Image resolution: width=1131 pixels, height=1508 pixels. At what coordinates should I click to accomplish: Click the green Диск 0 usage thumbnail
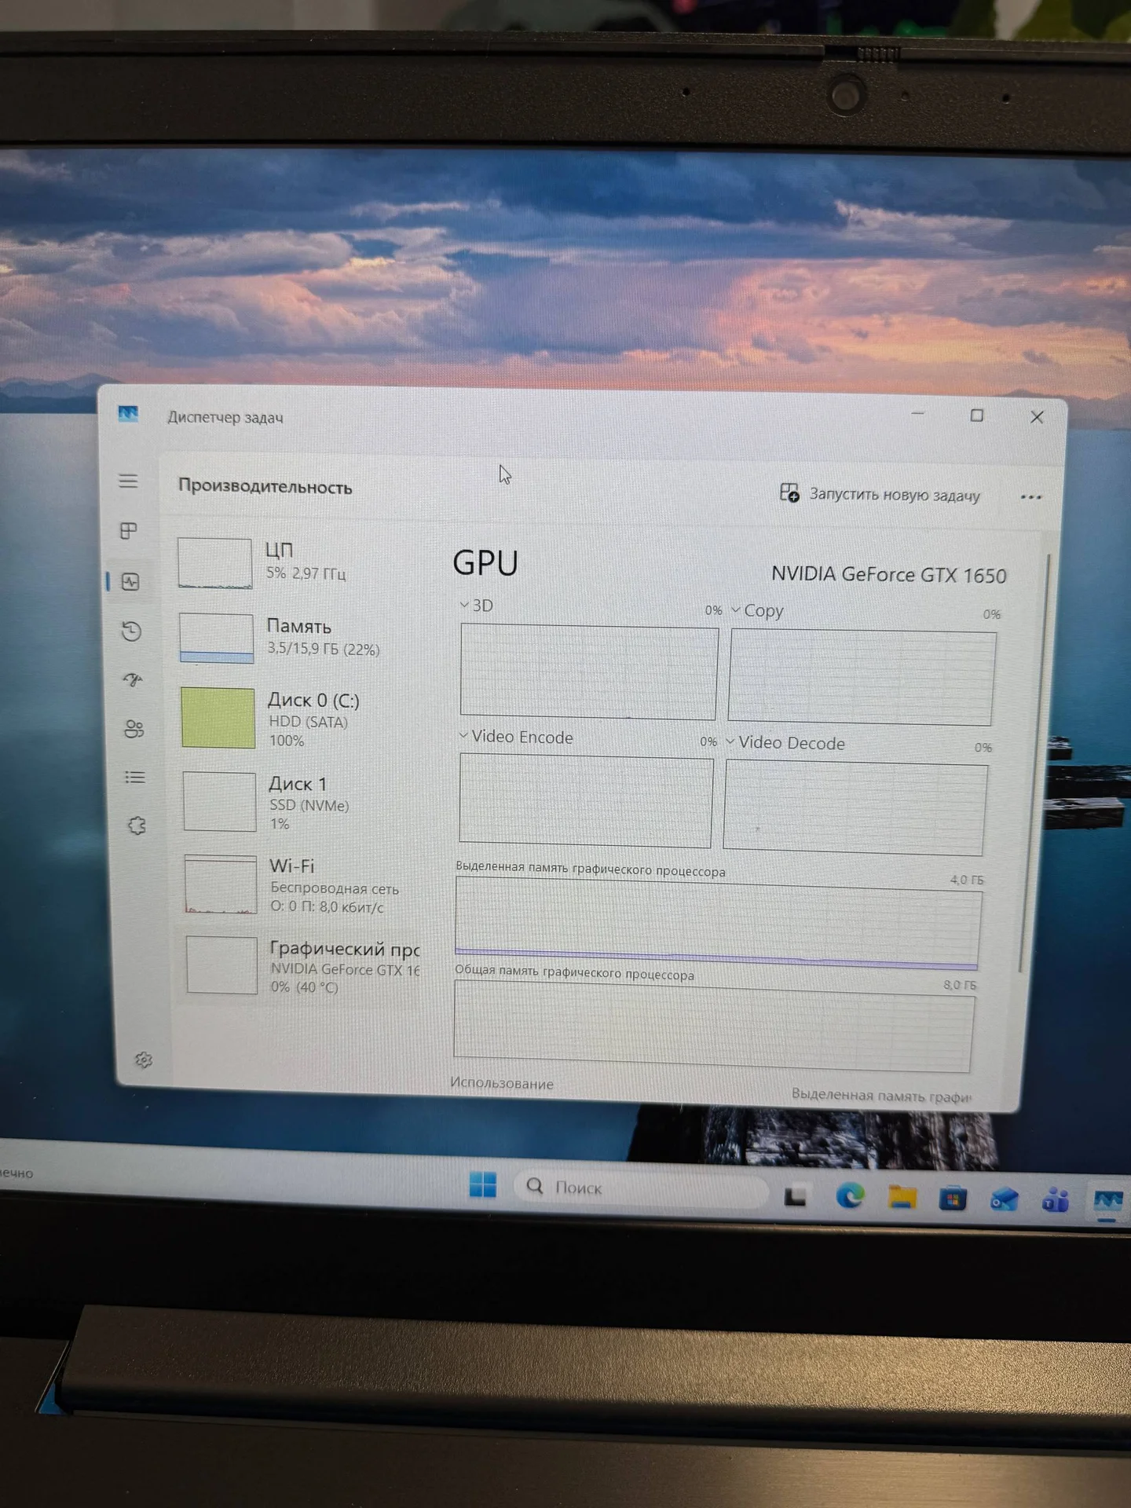click(218, 718)
